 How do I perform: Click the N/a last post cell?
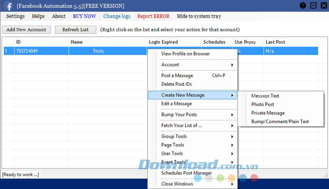coord(290,51)
